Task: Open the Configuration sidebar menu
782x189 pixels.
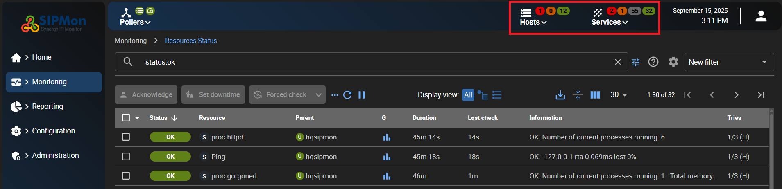Action: pyautogui.click(x=53, y=131)
